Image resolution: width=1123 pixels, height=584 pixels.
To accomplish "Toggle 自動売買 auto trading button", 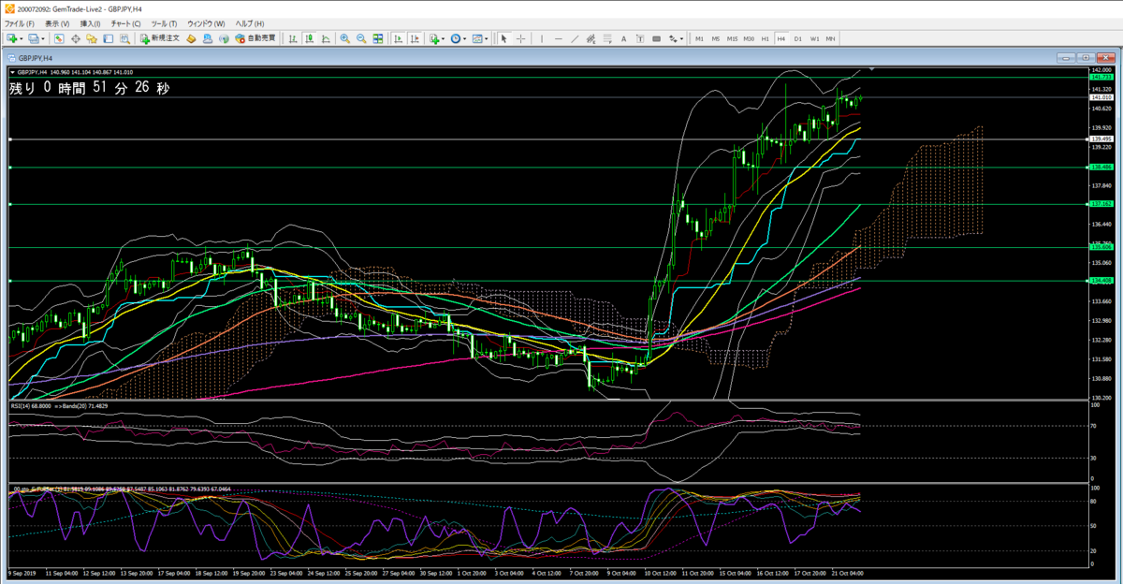I will [255, 38].
